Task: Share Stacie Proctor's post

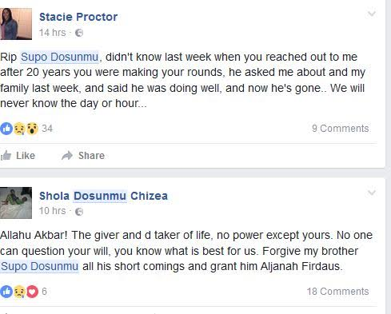Action: coord(83,156)
